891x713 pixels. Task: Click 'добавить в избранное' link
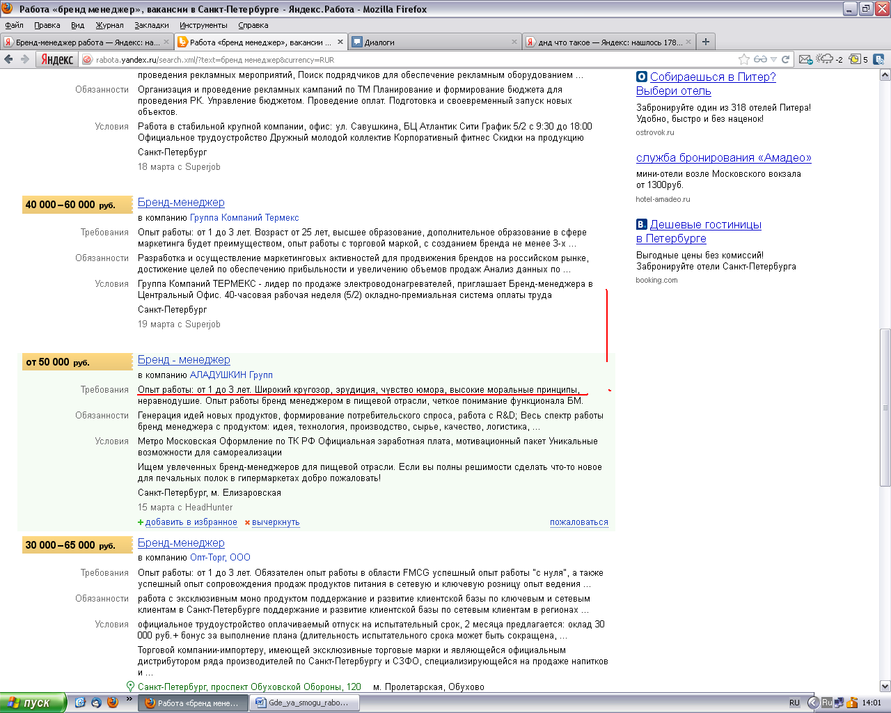[191, 522]
